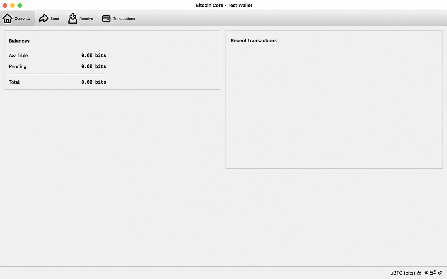Screen dimensions: 447x279
Task: Minimize the Bitcoin Core window
Action: [12, 5]
